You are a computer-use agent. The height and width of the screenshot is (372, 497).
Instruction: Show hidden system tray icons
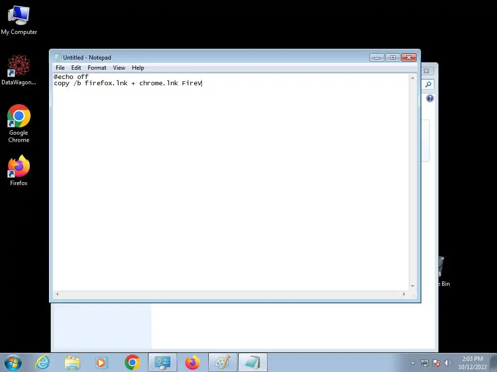413,363
